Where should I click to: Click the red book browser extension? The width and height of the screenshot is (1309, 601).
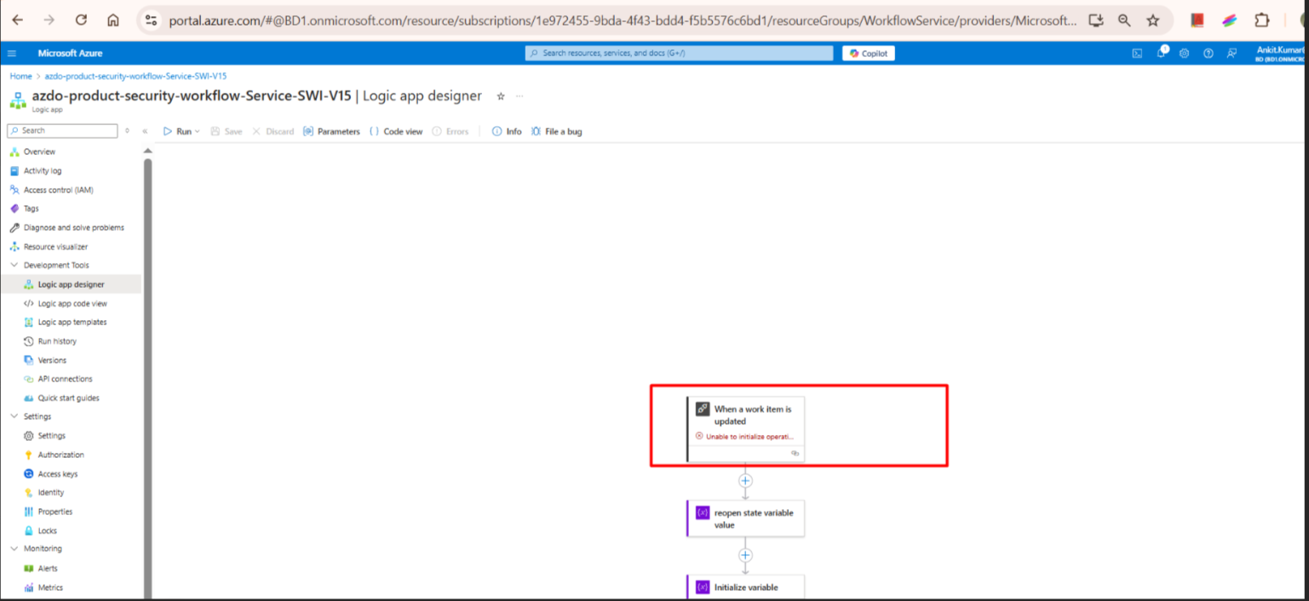[1197, 20]
